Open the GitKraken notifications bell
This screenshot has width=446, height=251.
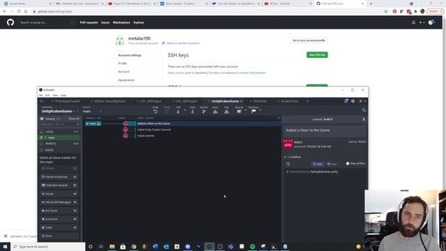[x=346, y=101]
